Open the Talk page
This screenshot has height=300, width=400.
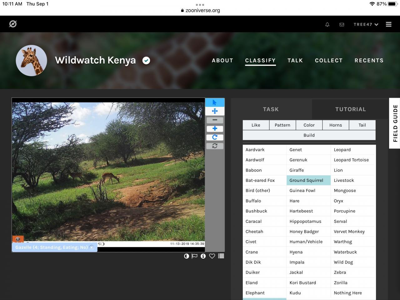click(x=295, y=60)
